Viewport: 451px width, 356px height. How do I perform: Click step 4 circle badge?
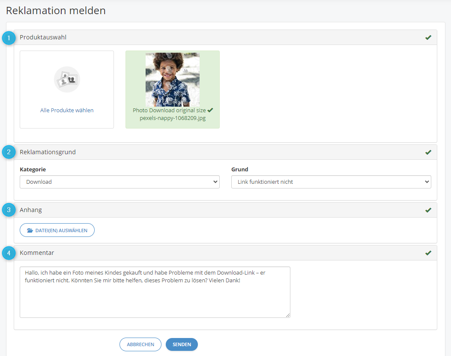[9, 253]
